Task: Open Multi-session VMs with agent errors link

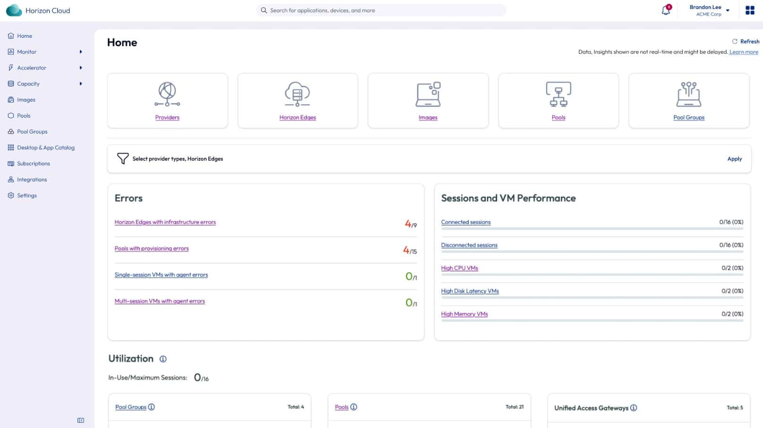Action: tap(160, 301)
